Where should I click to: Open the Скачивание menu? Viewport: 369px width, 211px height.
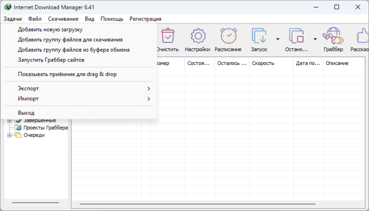tap(63, 19)
